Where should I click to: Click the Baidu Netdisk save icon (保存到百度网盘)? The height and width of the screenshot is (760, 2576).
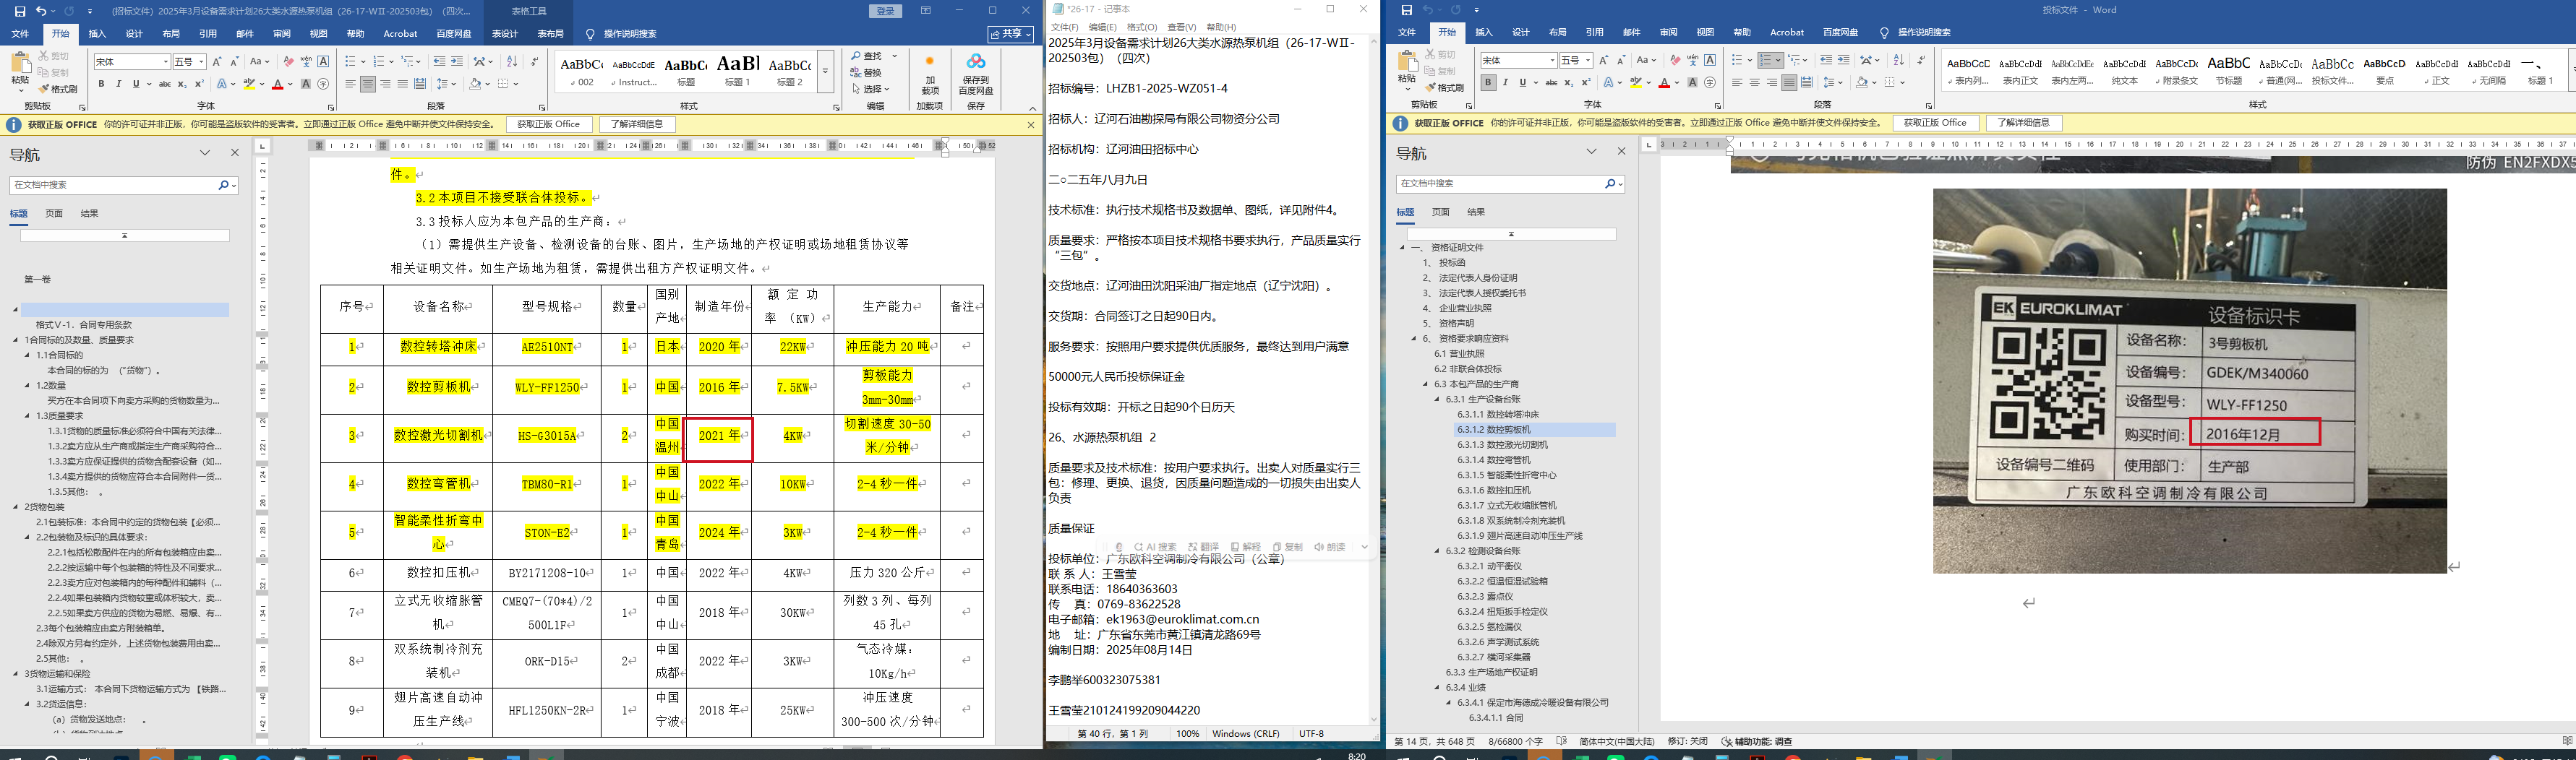(975, 75)
